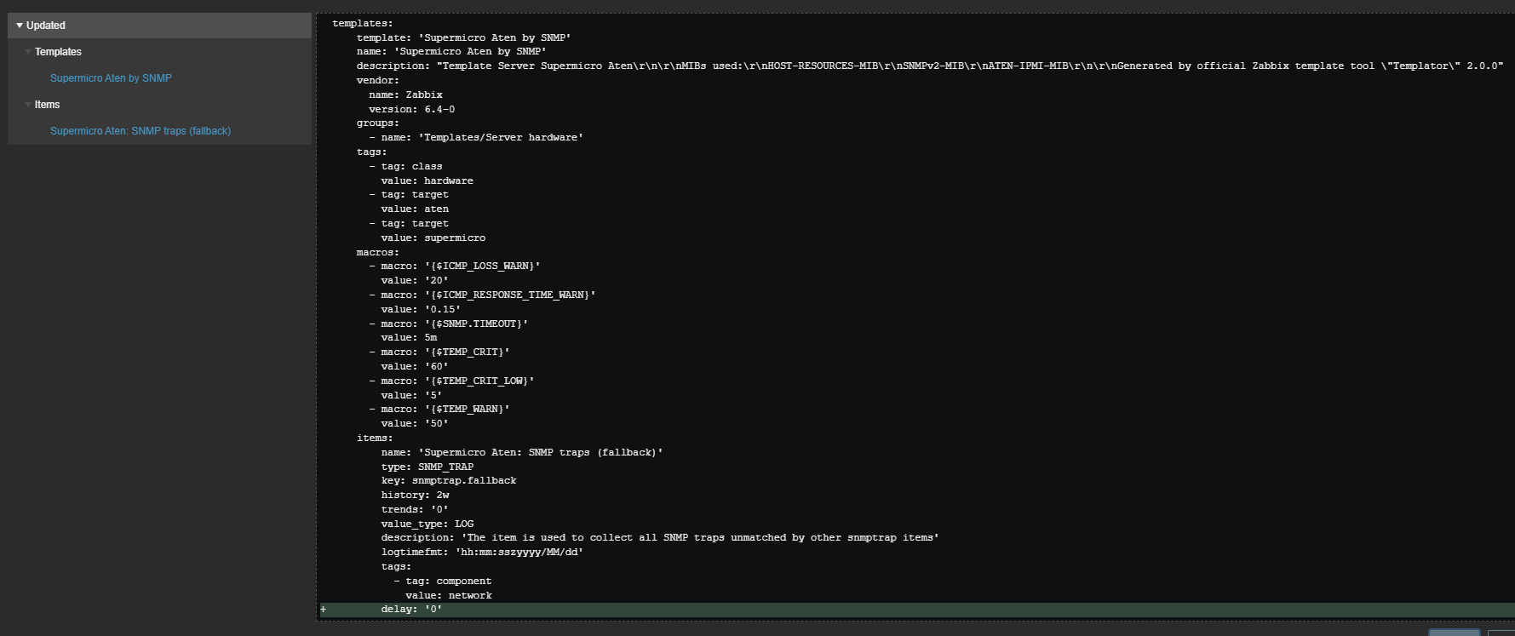Click the plus marker on the added diff line
Screen dimensions: 1515x636
tap(323, 610)
